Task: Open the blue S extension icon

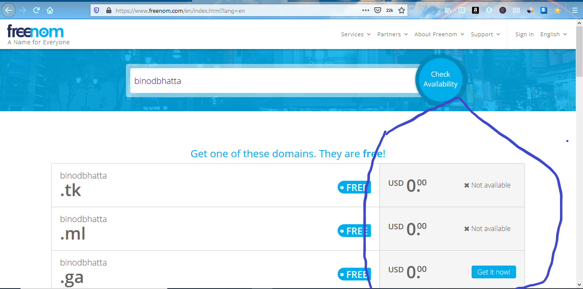Action: click(x=543, y=10)
